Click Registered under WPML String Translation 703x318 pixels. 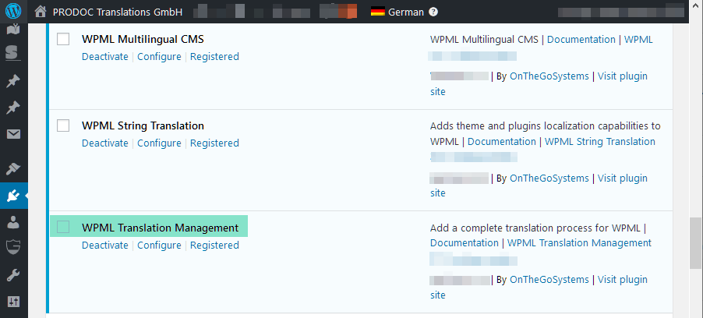tap(214, 143)
